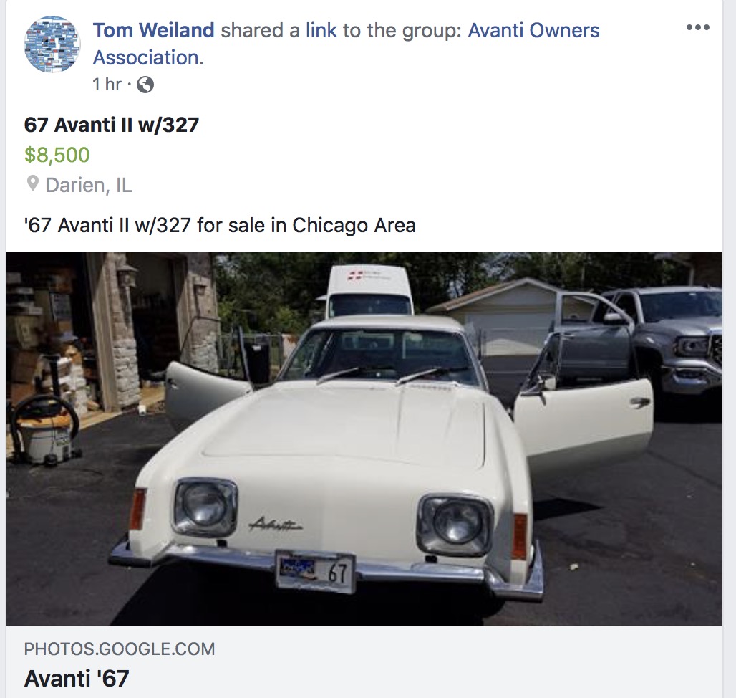This screenshot has height=698, width=736.
Task: Go to Avanti Owners Association group
Action: pyautogui.click(x=346, y=44)
